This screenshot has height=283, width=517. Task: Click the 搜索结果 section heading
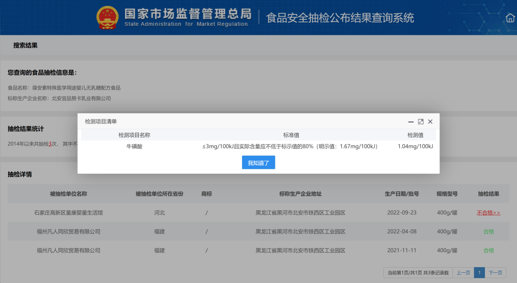pyautogui.click(x=25, y=45)
